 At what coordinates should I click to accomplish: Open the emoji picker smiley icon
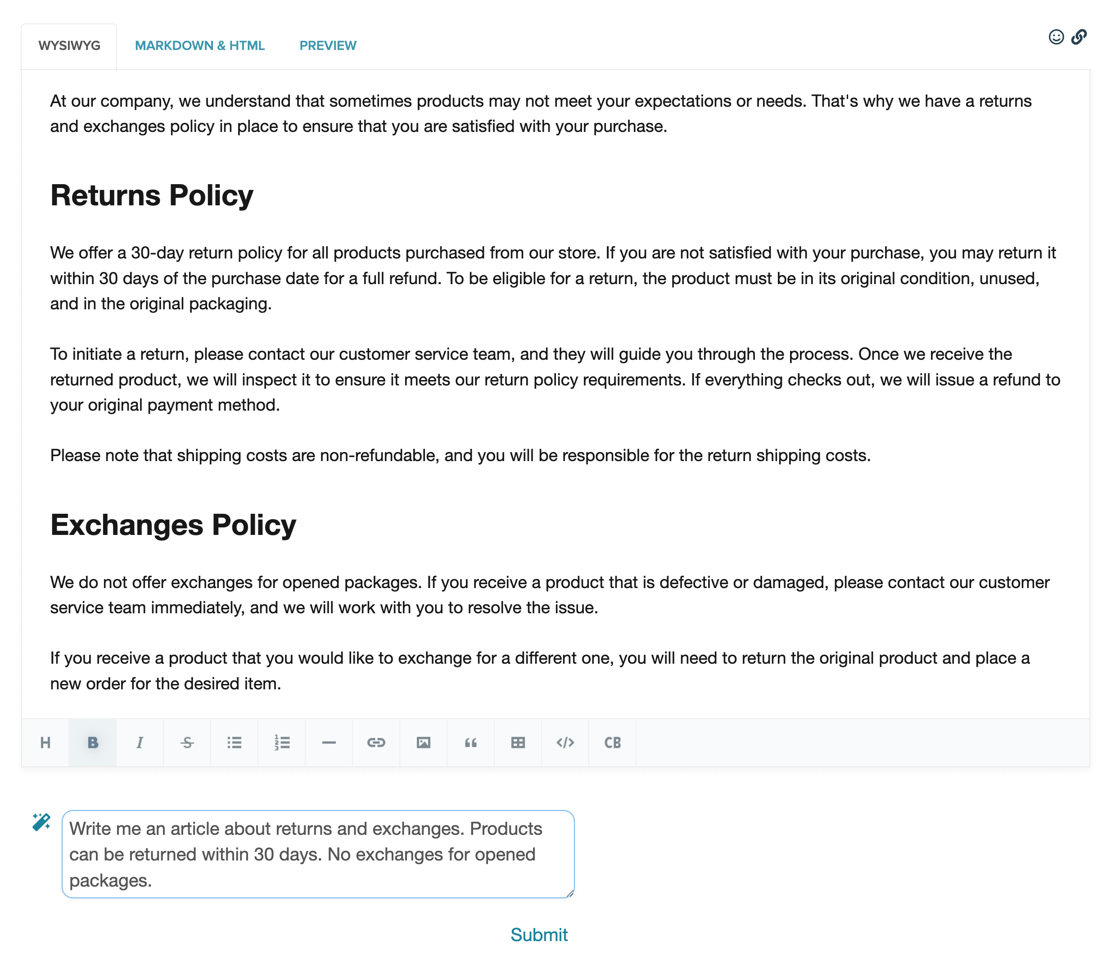1056,37
